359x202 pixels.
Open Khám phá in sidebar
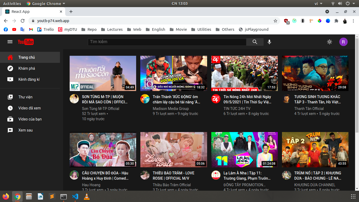[30, 68]
